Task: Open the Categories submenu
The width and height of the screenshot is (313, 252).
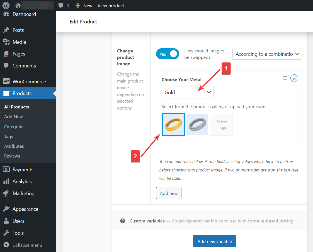Action: pyautogui.click(x=15, y=127)
